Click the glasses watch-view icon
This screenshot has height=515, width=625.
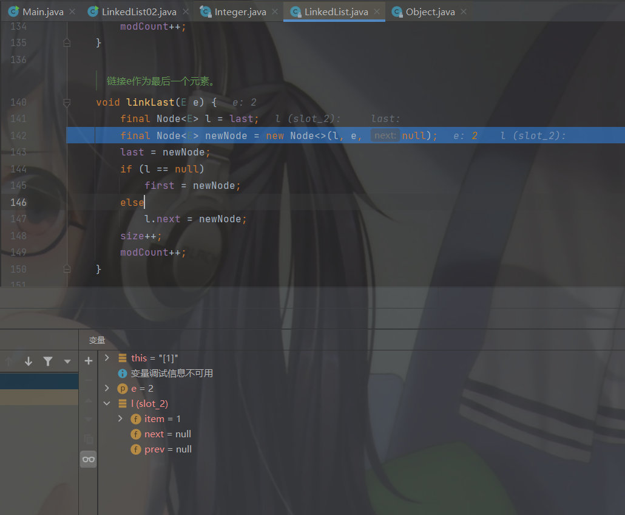[x=89, y=459]
